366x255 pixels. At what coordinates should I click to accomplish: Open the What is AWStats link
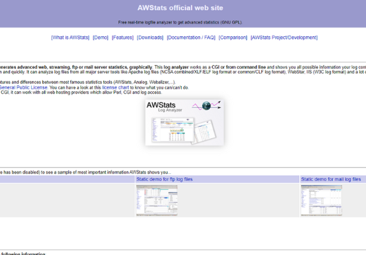pyautogui.click(x=70, y=38)
